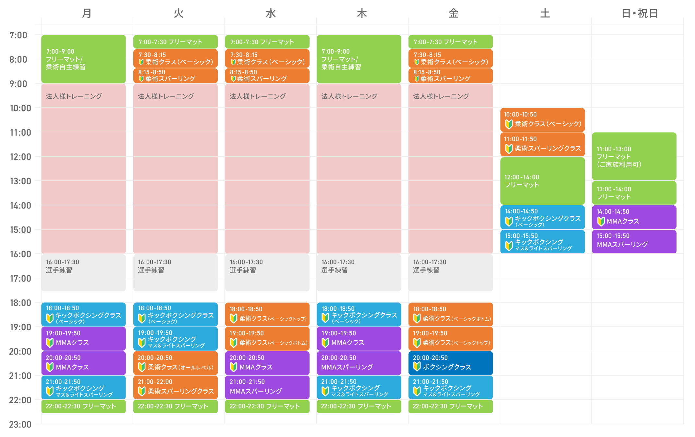695x437 pixels.
Task: Click Tuesday 16:00-17:30 選手練習 block
Action: pyautogui.click(x=176, y=273)
